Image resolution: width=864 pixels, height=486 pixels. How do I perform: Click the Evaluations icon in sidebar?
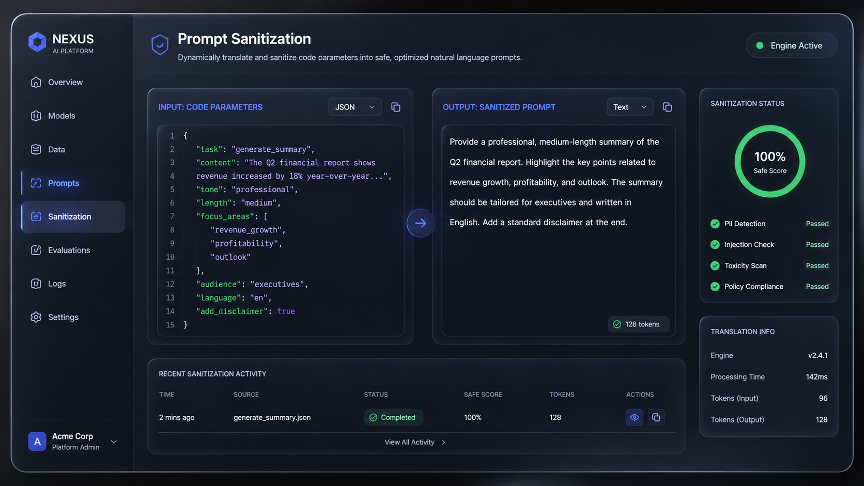coord(36,250)
